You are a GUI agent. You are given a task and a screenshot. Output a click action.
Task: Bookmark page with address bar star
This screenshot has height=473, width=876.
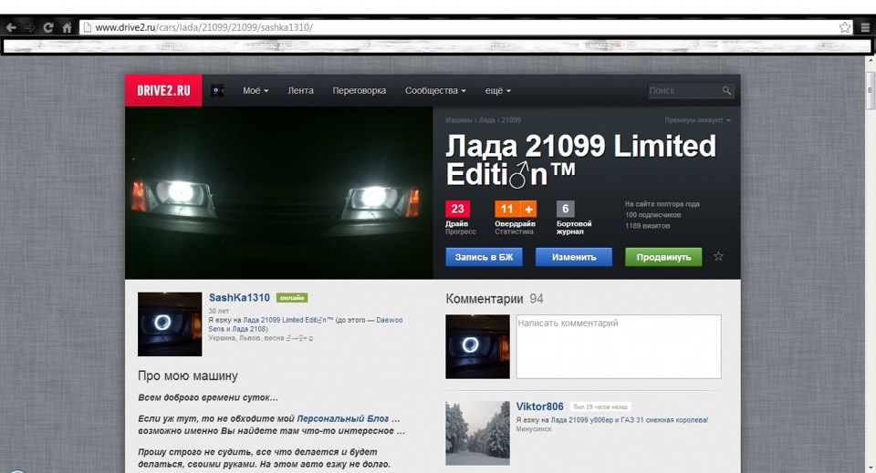tap(845, 26)
